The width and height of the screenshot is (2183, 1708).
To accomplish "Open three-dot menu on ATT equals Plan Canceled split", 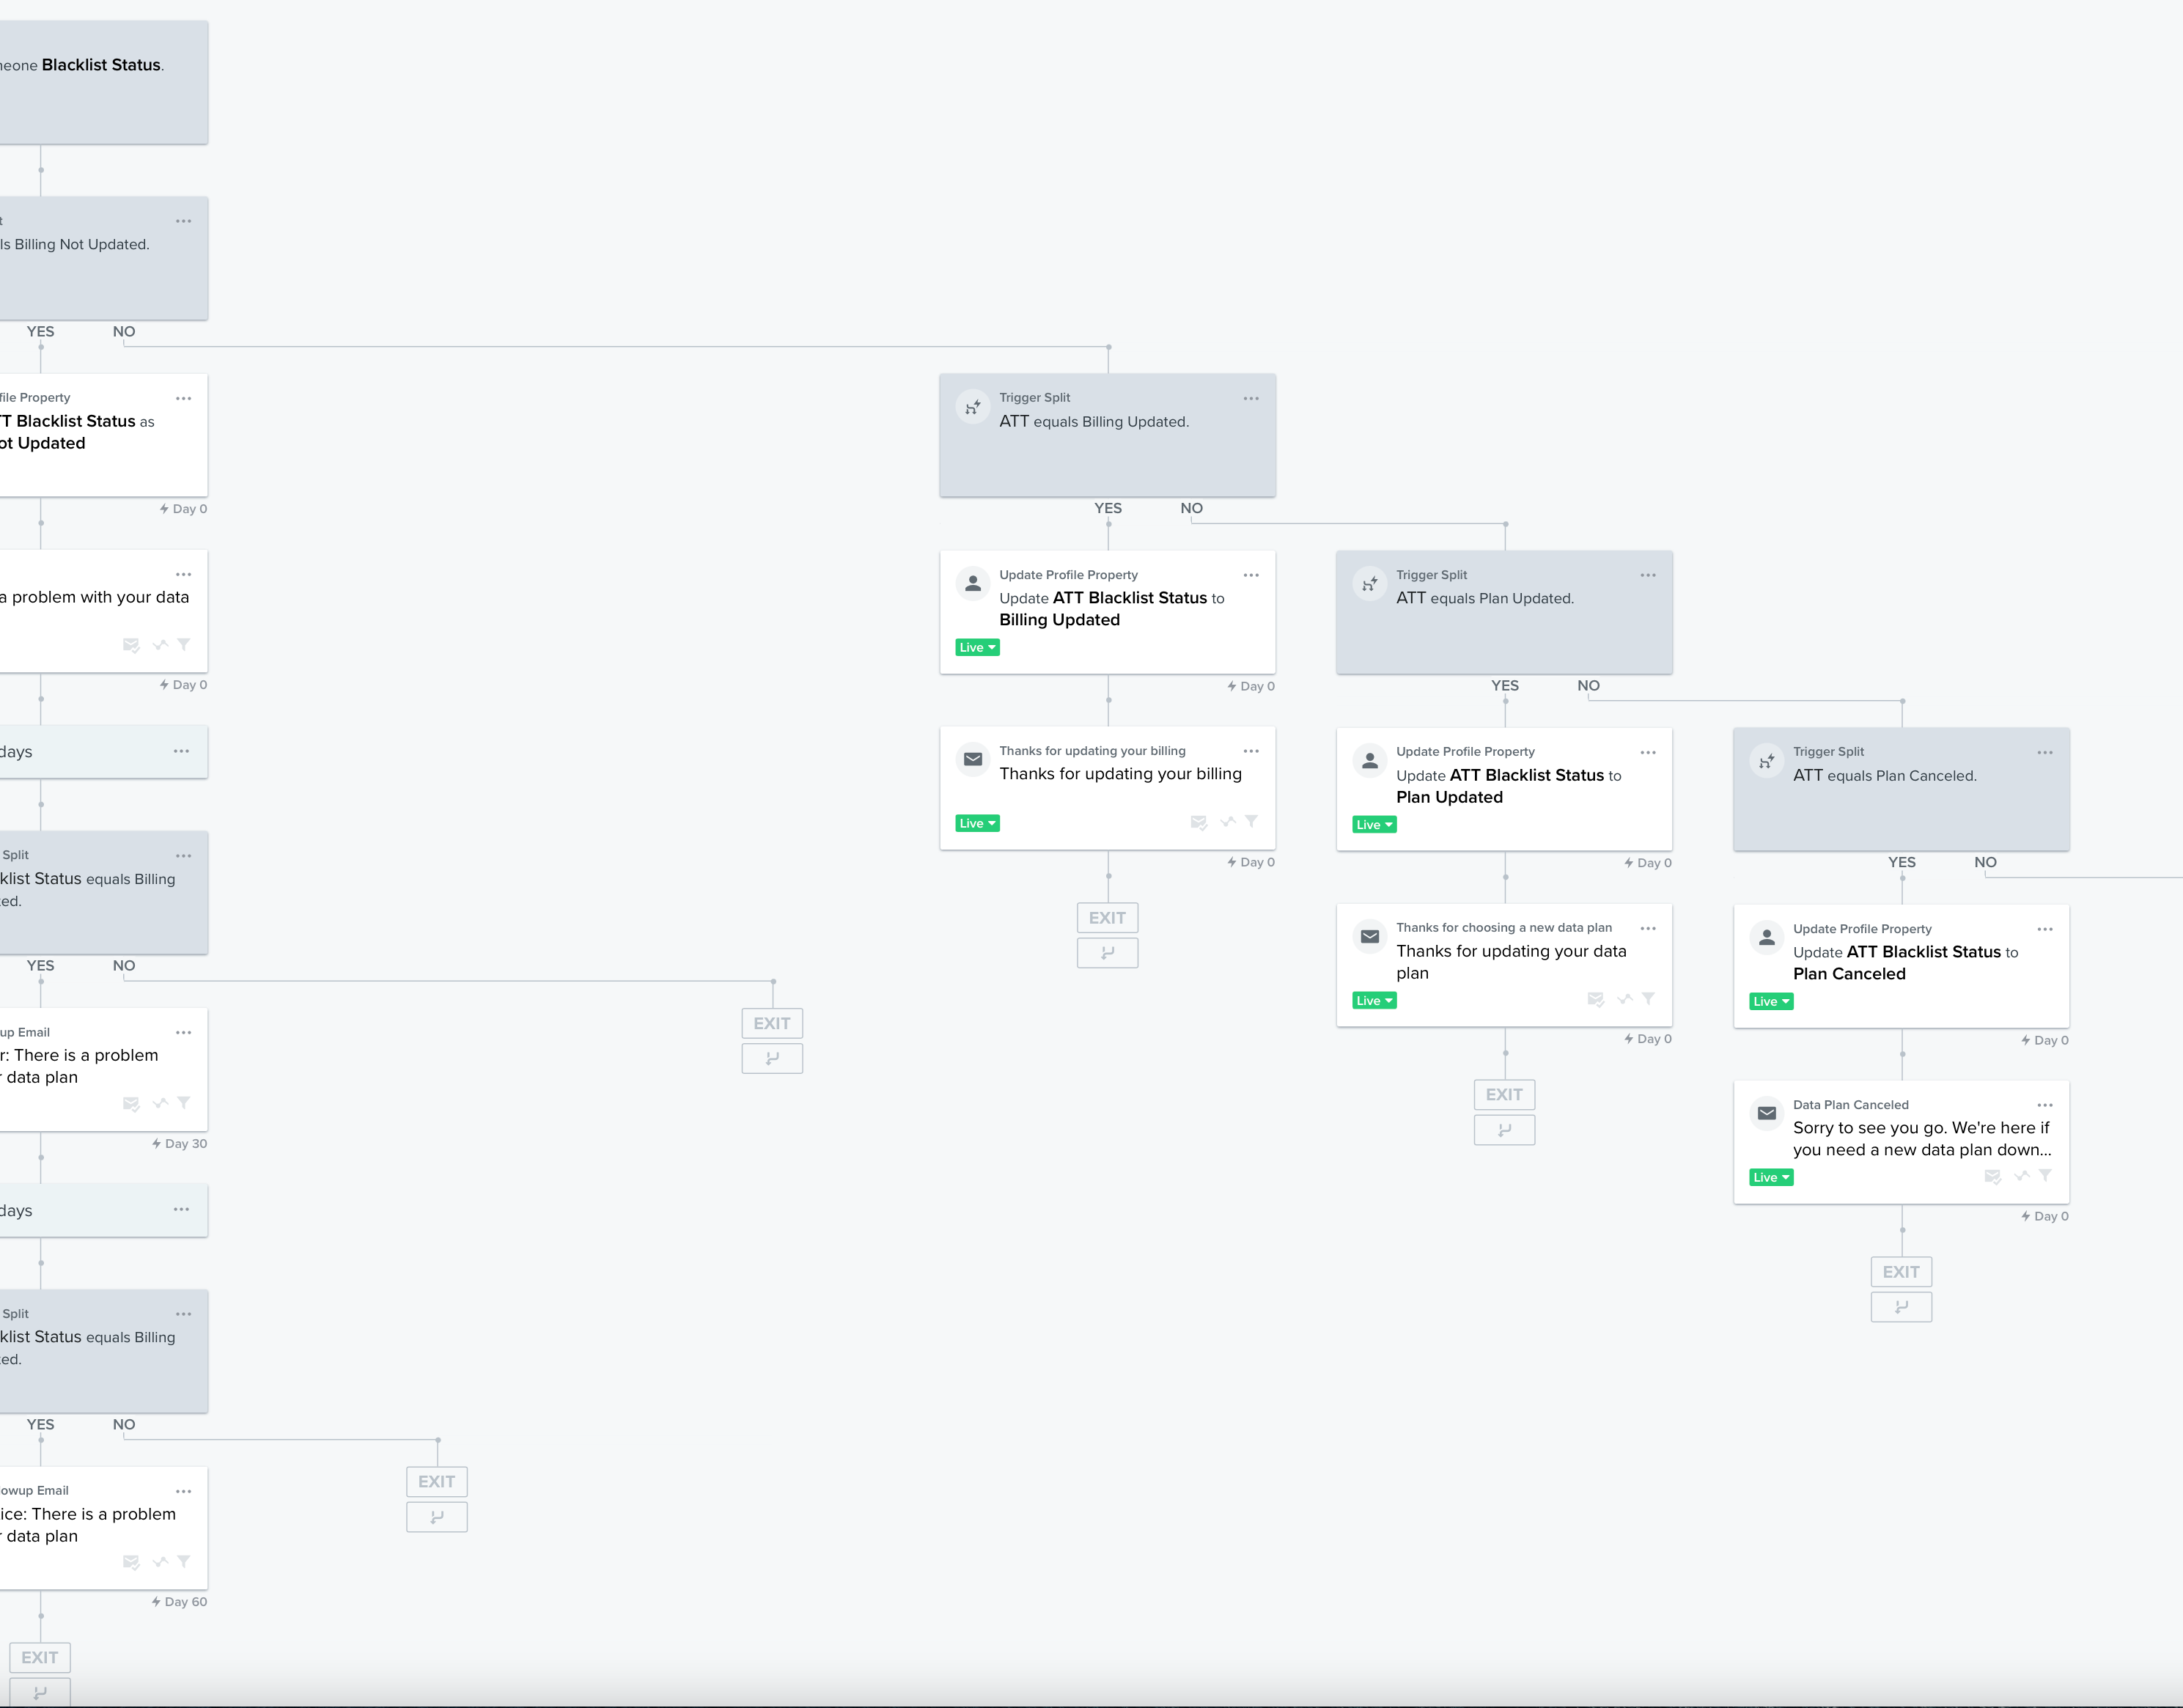I will pos(2045,752).
